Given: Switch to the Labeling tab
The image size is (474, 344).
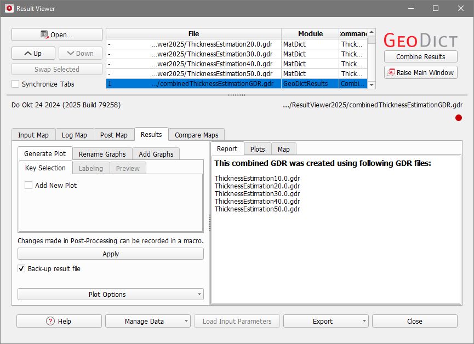Looking at the screenshot, I should [90, 168].
